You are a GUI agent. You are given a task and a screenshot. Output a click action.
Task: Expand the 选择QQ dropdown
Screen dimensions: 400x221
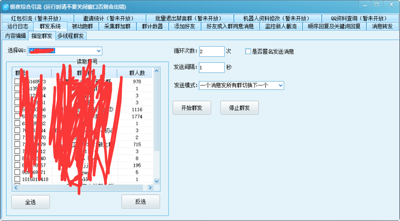(99, 51)
